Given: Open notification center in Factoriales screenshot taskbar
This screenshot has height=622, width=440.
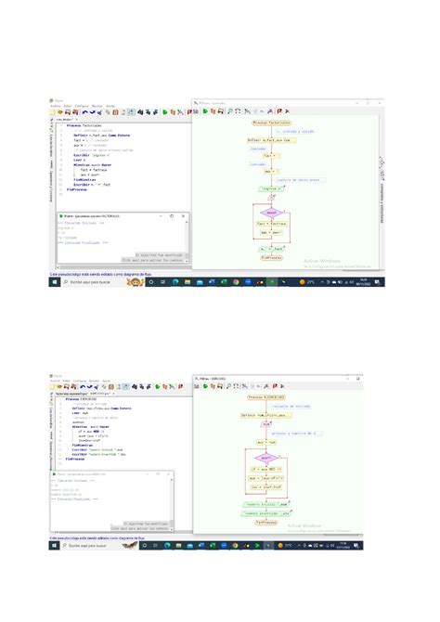Looking at the screenshot, I should (377, 282).
